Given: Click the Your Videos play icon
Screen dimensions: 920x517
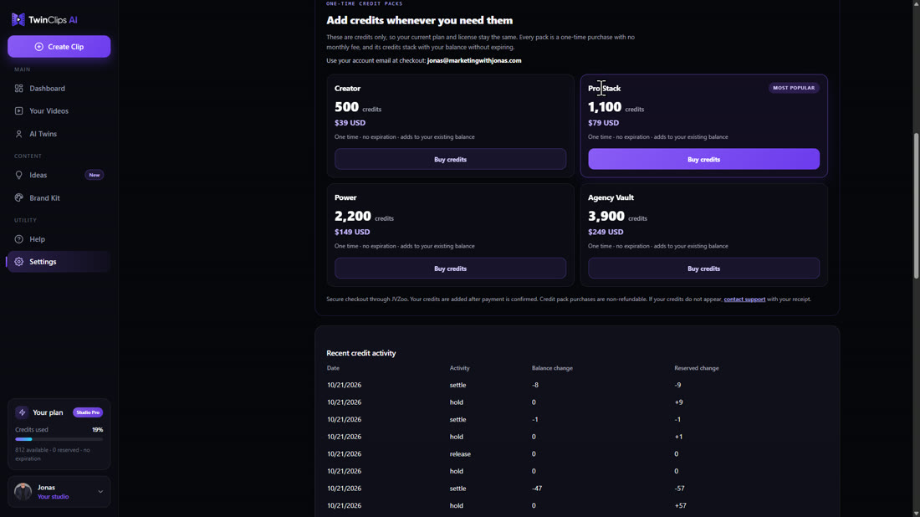Looking at the screenshot, I should click(18, 111).
